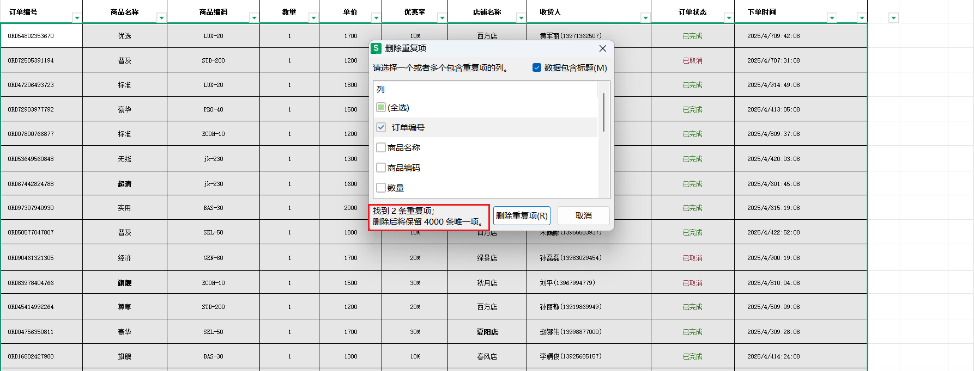
Task: Open the 商品名称 filter dropdown
Action: (x=161, y=18)
